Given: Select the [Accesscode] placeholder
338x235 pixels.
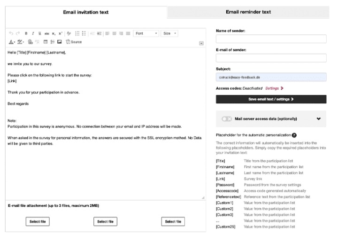Looking at the screenshot, I should [227, 191].
